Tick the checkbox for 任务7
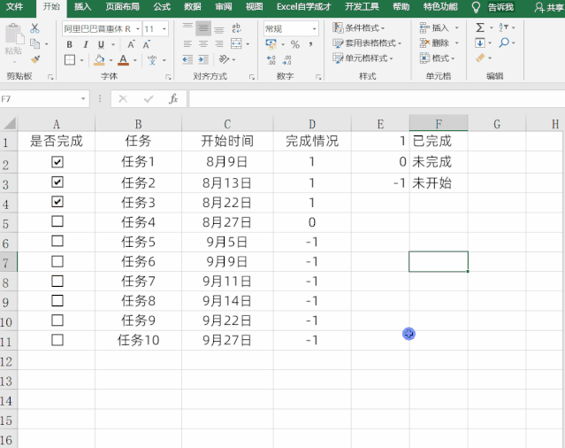Image resolution: width=565 pixels, height=448 pixels. tap(57, 281)
